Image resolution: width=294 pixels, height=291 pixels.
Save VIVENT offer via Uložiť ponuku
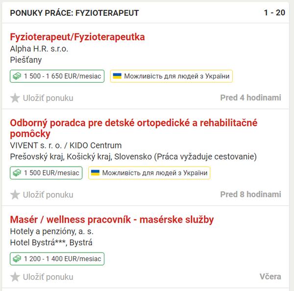tap(48, 195)
